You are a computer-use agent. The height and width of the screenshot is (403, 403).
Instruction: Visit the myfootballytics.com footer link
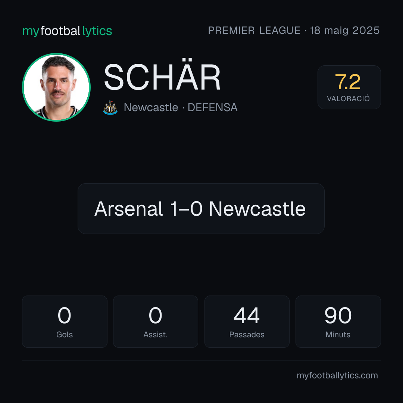(x=337, y=375)
